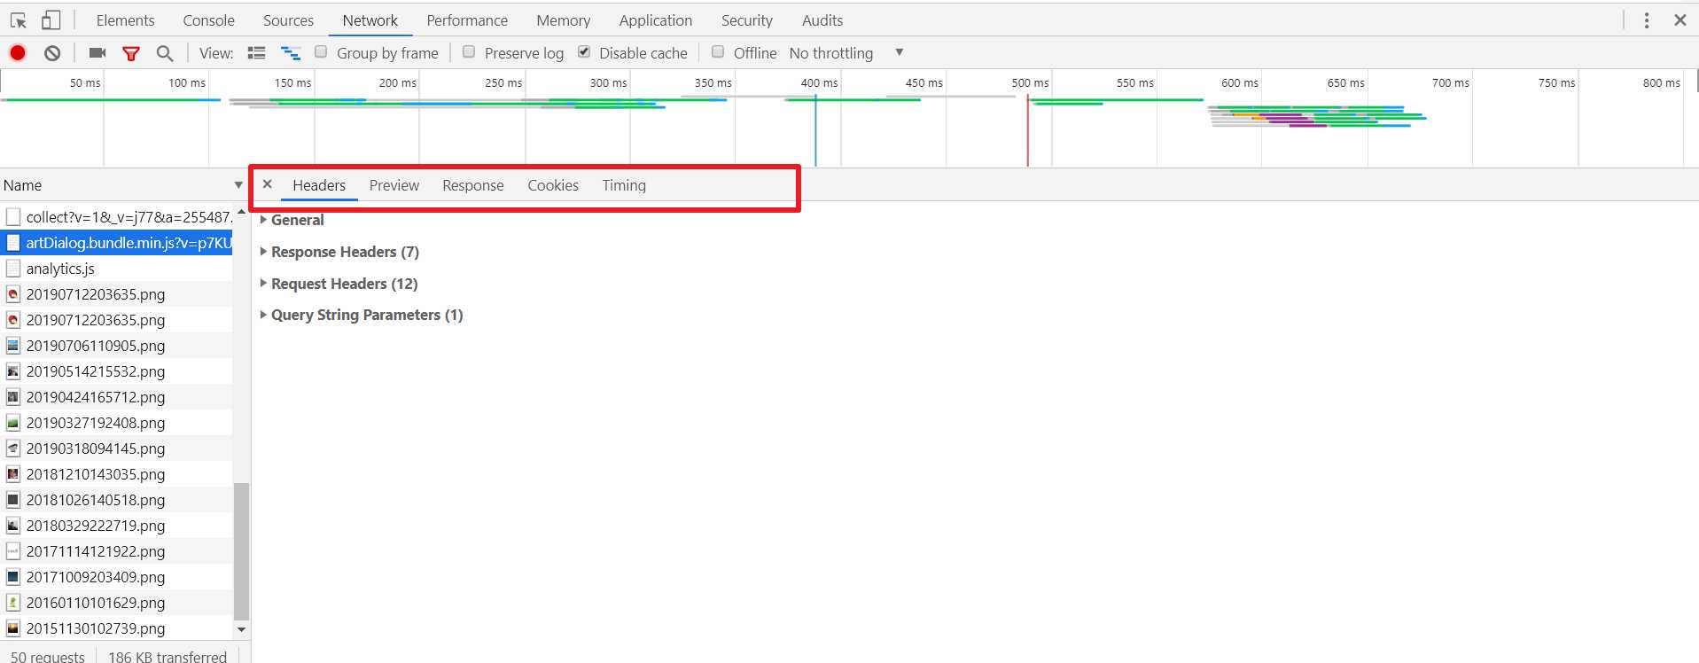Open the Timing tab of request

(x=624, y=185)
